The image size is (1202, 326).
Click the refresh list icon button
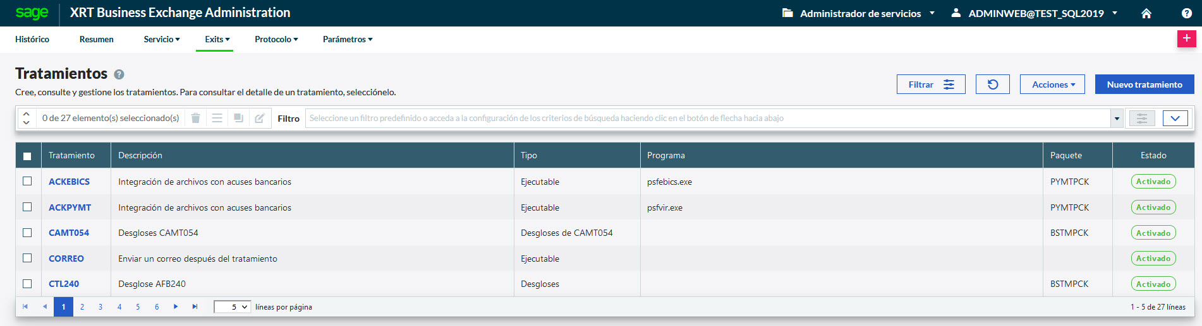pos(992,84)
